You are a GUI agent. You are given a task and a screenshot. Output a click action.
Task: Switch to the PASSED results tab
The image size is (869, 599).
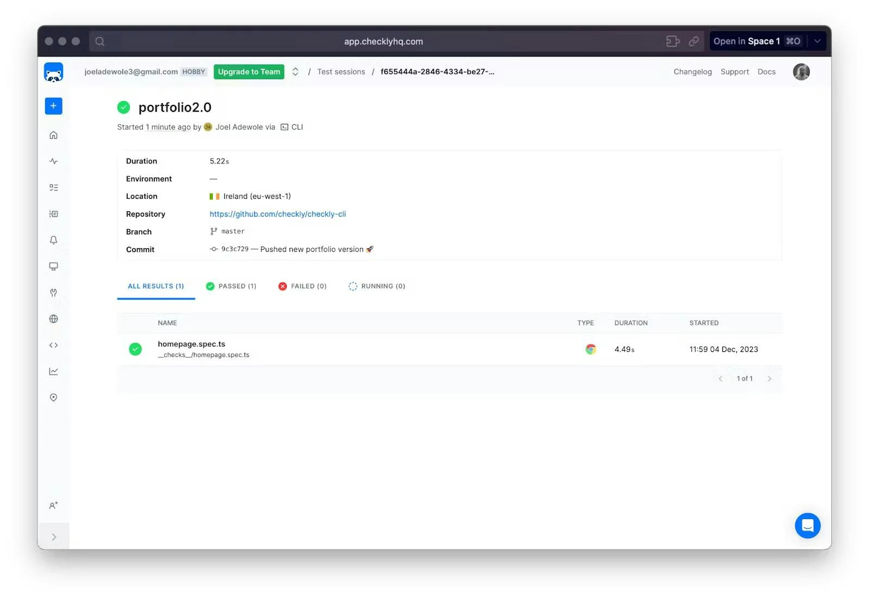click(231, 286)
